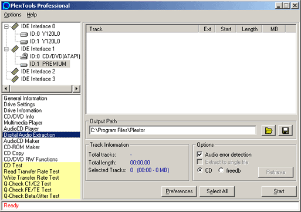Open the Options menu
The height and width of the screenshot is (212, 301).
pyautogui.click(x=12, y=15)
